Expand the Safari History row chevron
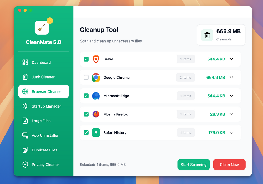The height and width of the screenshot is (184, 263). pos(231,132)
